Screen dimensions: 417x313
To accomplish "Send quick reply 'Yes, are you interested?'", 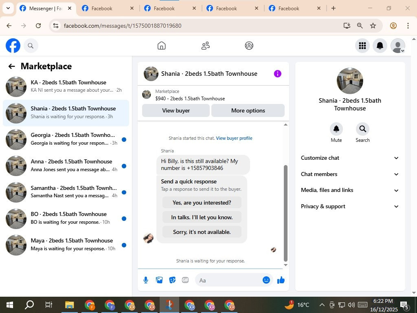I will (x=202, y=203).
